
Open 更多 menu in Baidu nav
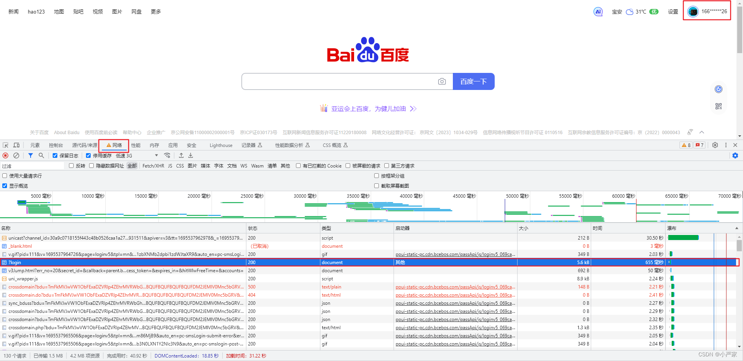pos(156,12)
